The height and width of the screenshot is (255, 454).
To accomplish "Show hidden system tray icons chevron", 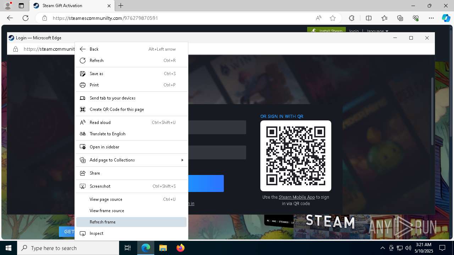I will click(x=382, y=248).
